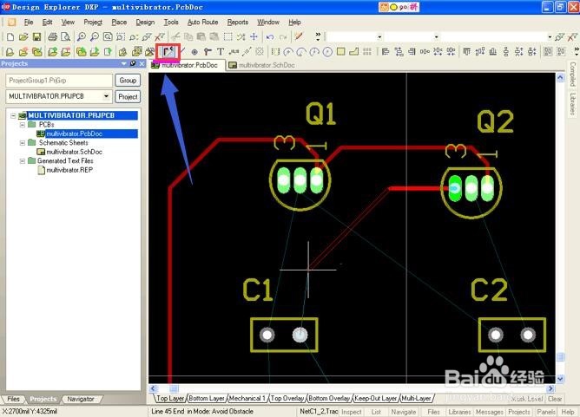Collapse the PCBs folder node
This screenshot has height=417, width=580.
(23, 125)
